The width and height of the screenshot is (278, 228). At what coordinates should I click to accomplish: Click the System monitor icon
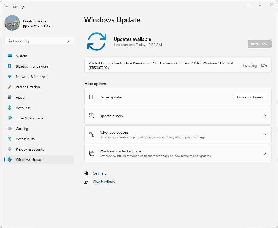(x=10, y=56)
